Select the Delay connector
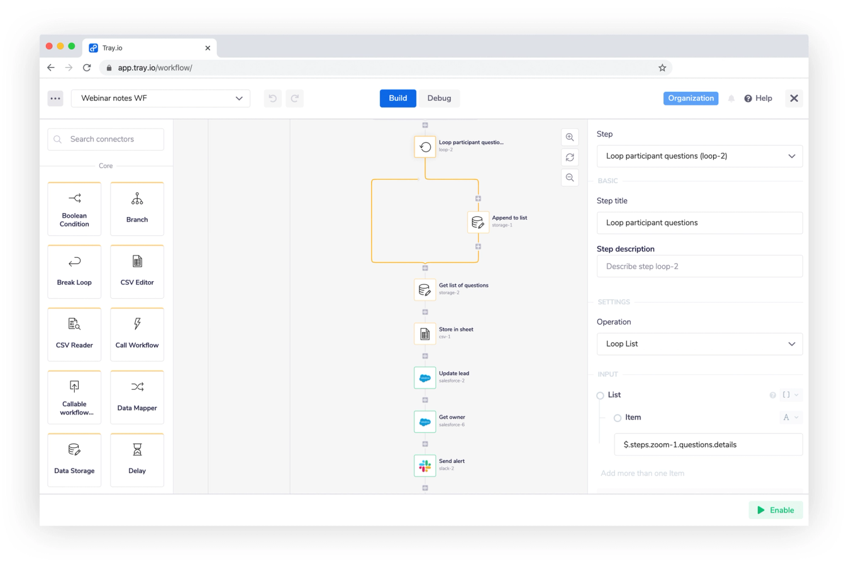The image size is (849, 566). [x=137, y=460]
